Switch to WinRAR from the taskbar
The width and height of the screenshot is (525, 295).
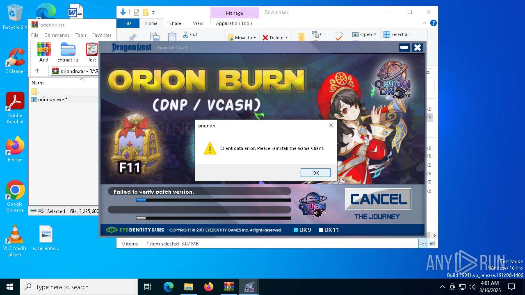pyautogui.click(x=228, y=287)
